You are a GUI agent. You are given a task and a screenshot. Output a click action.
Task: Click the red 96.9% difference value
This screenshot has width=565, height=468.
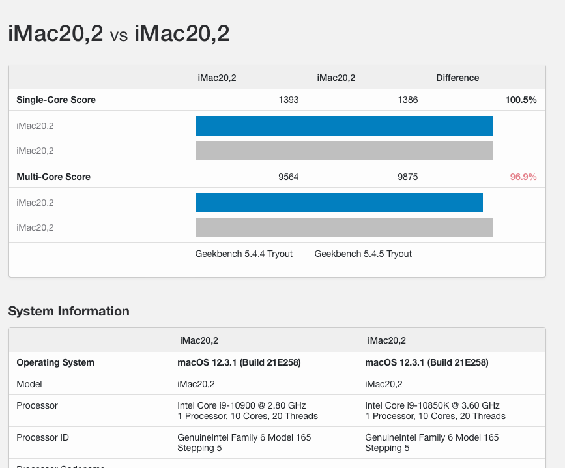tap(523, 177)
